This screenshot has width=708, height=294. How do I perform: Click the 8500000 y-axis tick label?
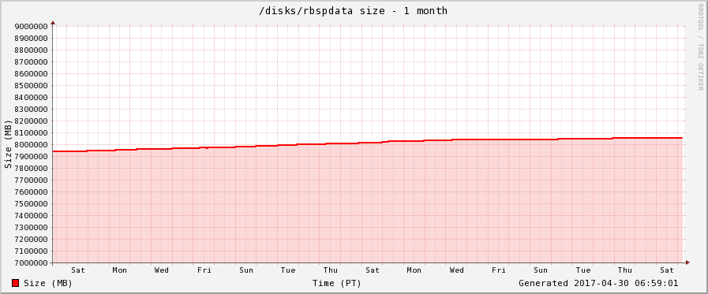click(x=32, y=85)
